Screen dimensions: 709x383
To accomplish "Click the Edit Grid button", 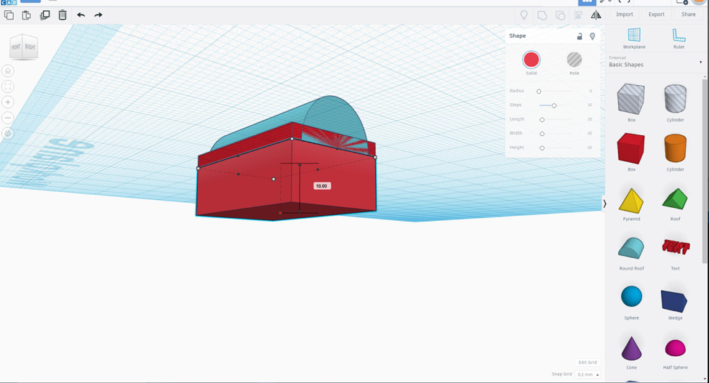I will 588,362.
